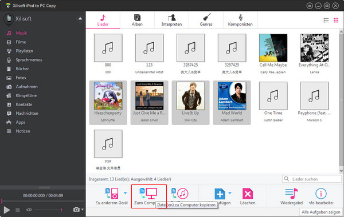Select the song thumbnail labeled star
The image size is (344, 217).
108,144
